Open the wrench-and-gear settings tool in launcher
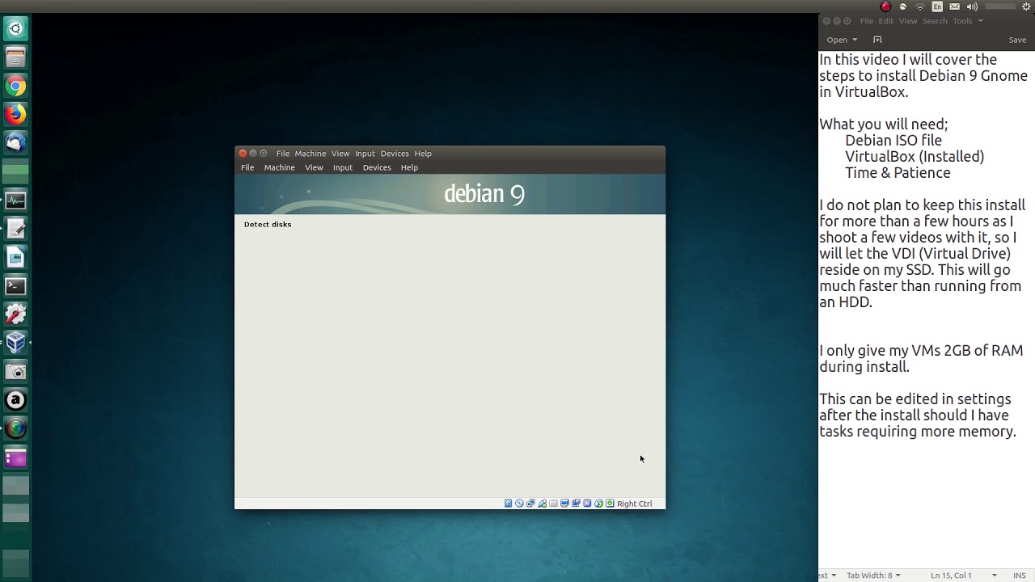 (15, 314)
